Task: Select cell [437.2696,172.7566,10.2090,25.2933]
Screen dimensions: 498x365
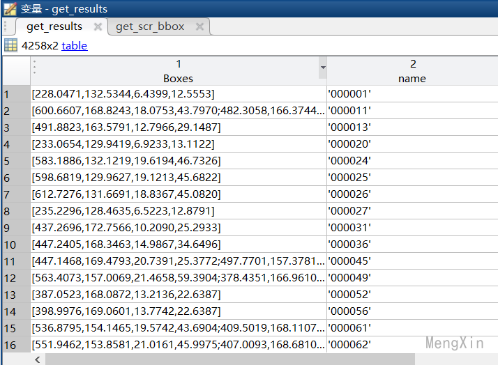Action: pos(179,228)
